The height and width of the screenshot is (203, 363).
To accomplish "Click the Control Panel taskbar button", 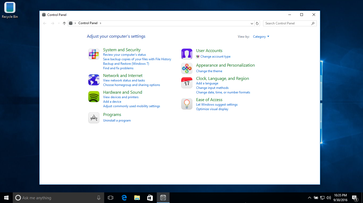I will [x=163, y=197].
